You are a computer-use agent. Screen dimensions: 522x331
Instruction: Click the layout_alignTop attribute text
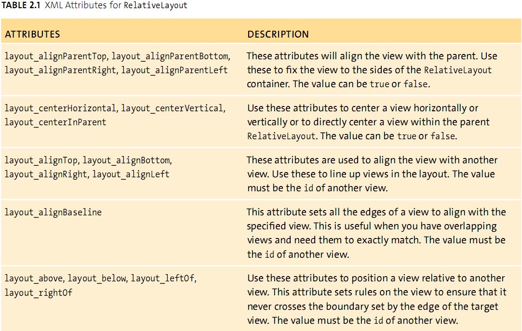(x=41, y=160)
